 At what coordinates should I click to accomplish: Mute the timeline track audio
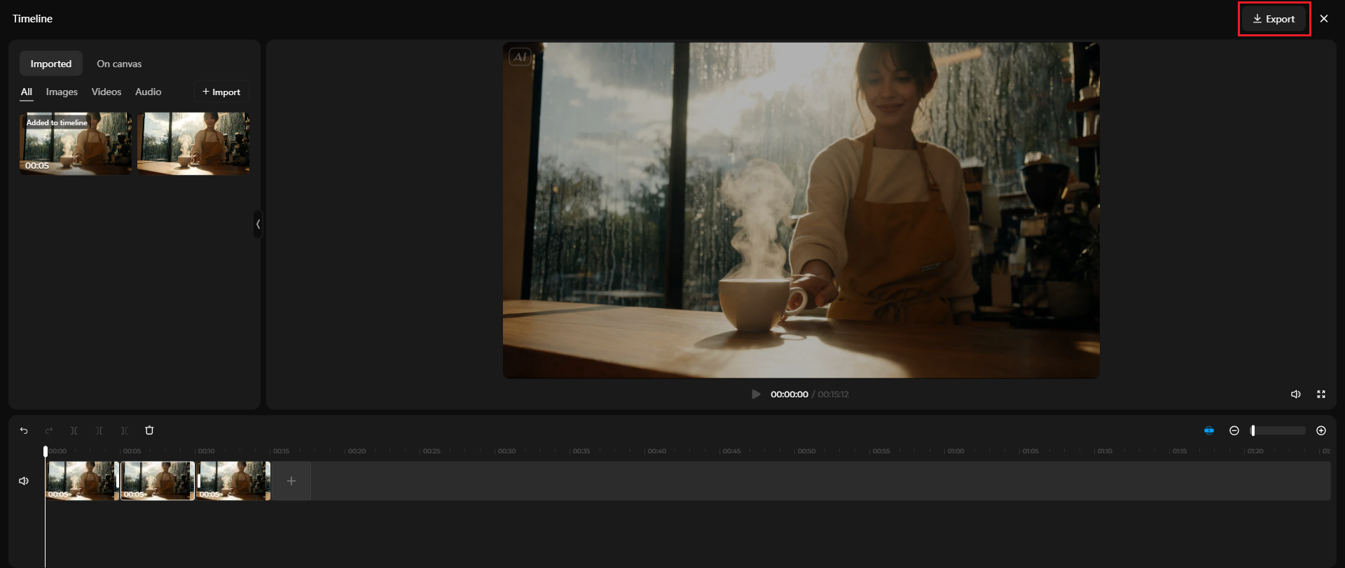[x=24, y=481]
